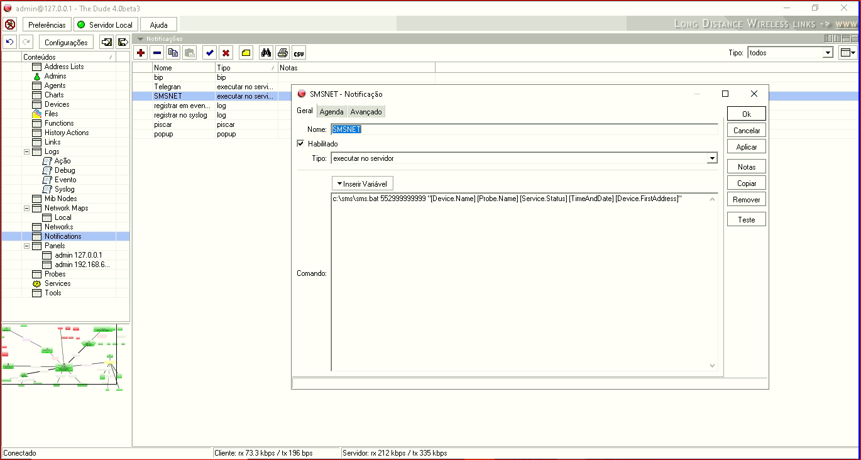
Task: Click the binoculars find icon
Action: point(266,53)
